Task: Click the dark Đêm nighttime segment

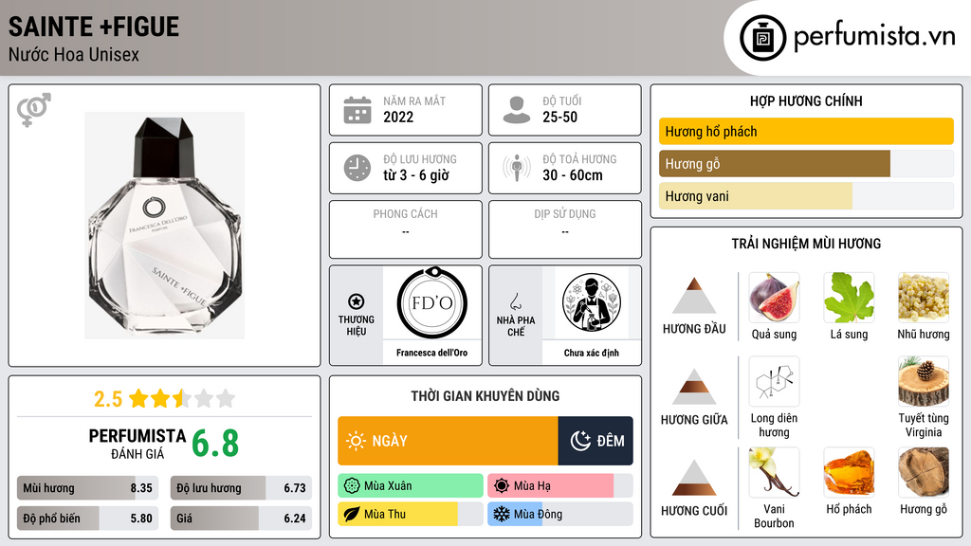Action: [x=595, y=441]
